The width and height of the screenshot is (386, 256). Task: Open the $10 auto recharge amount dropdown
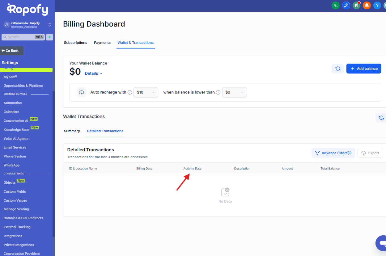(146, 92)
